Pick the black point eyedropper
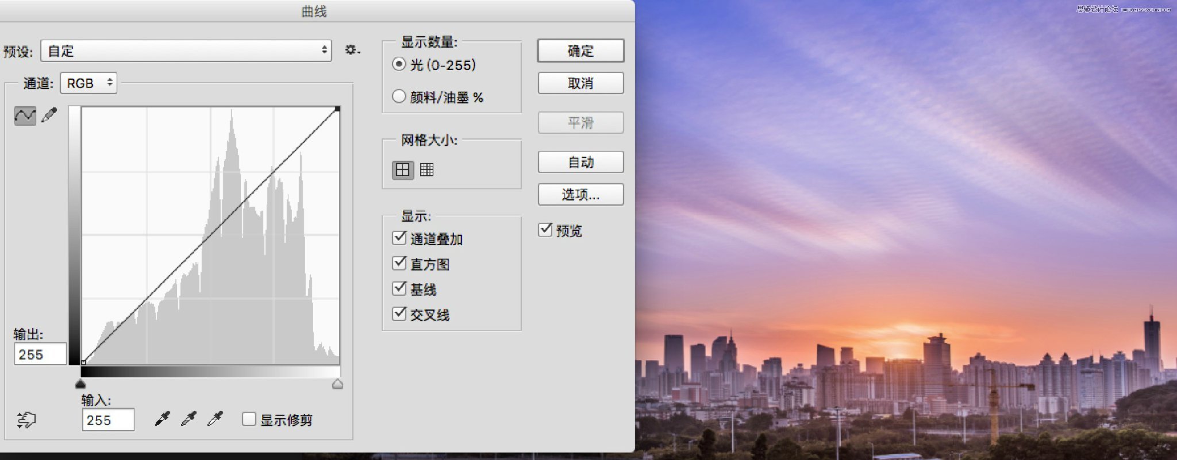Image resolution: width=1177 pixels, height=460 pixels. [x=163, y=419]
